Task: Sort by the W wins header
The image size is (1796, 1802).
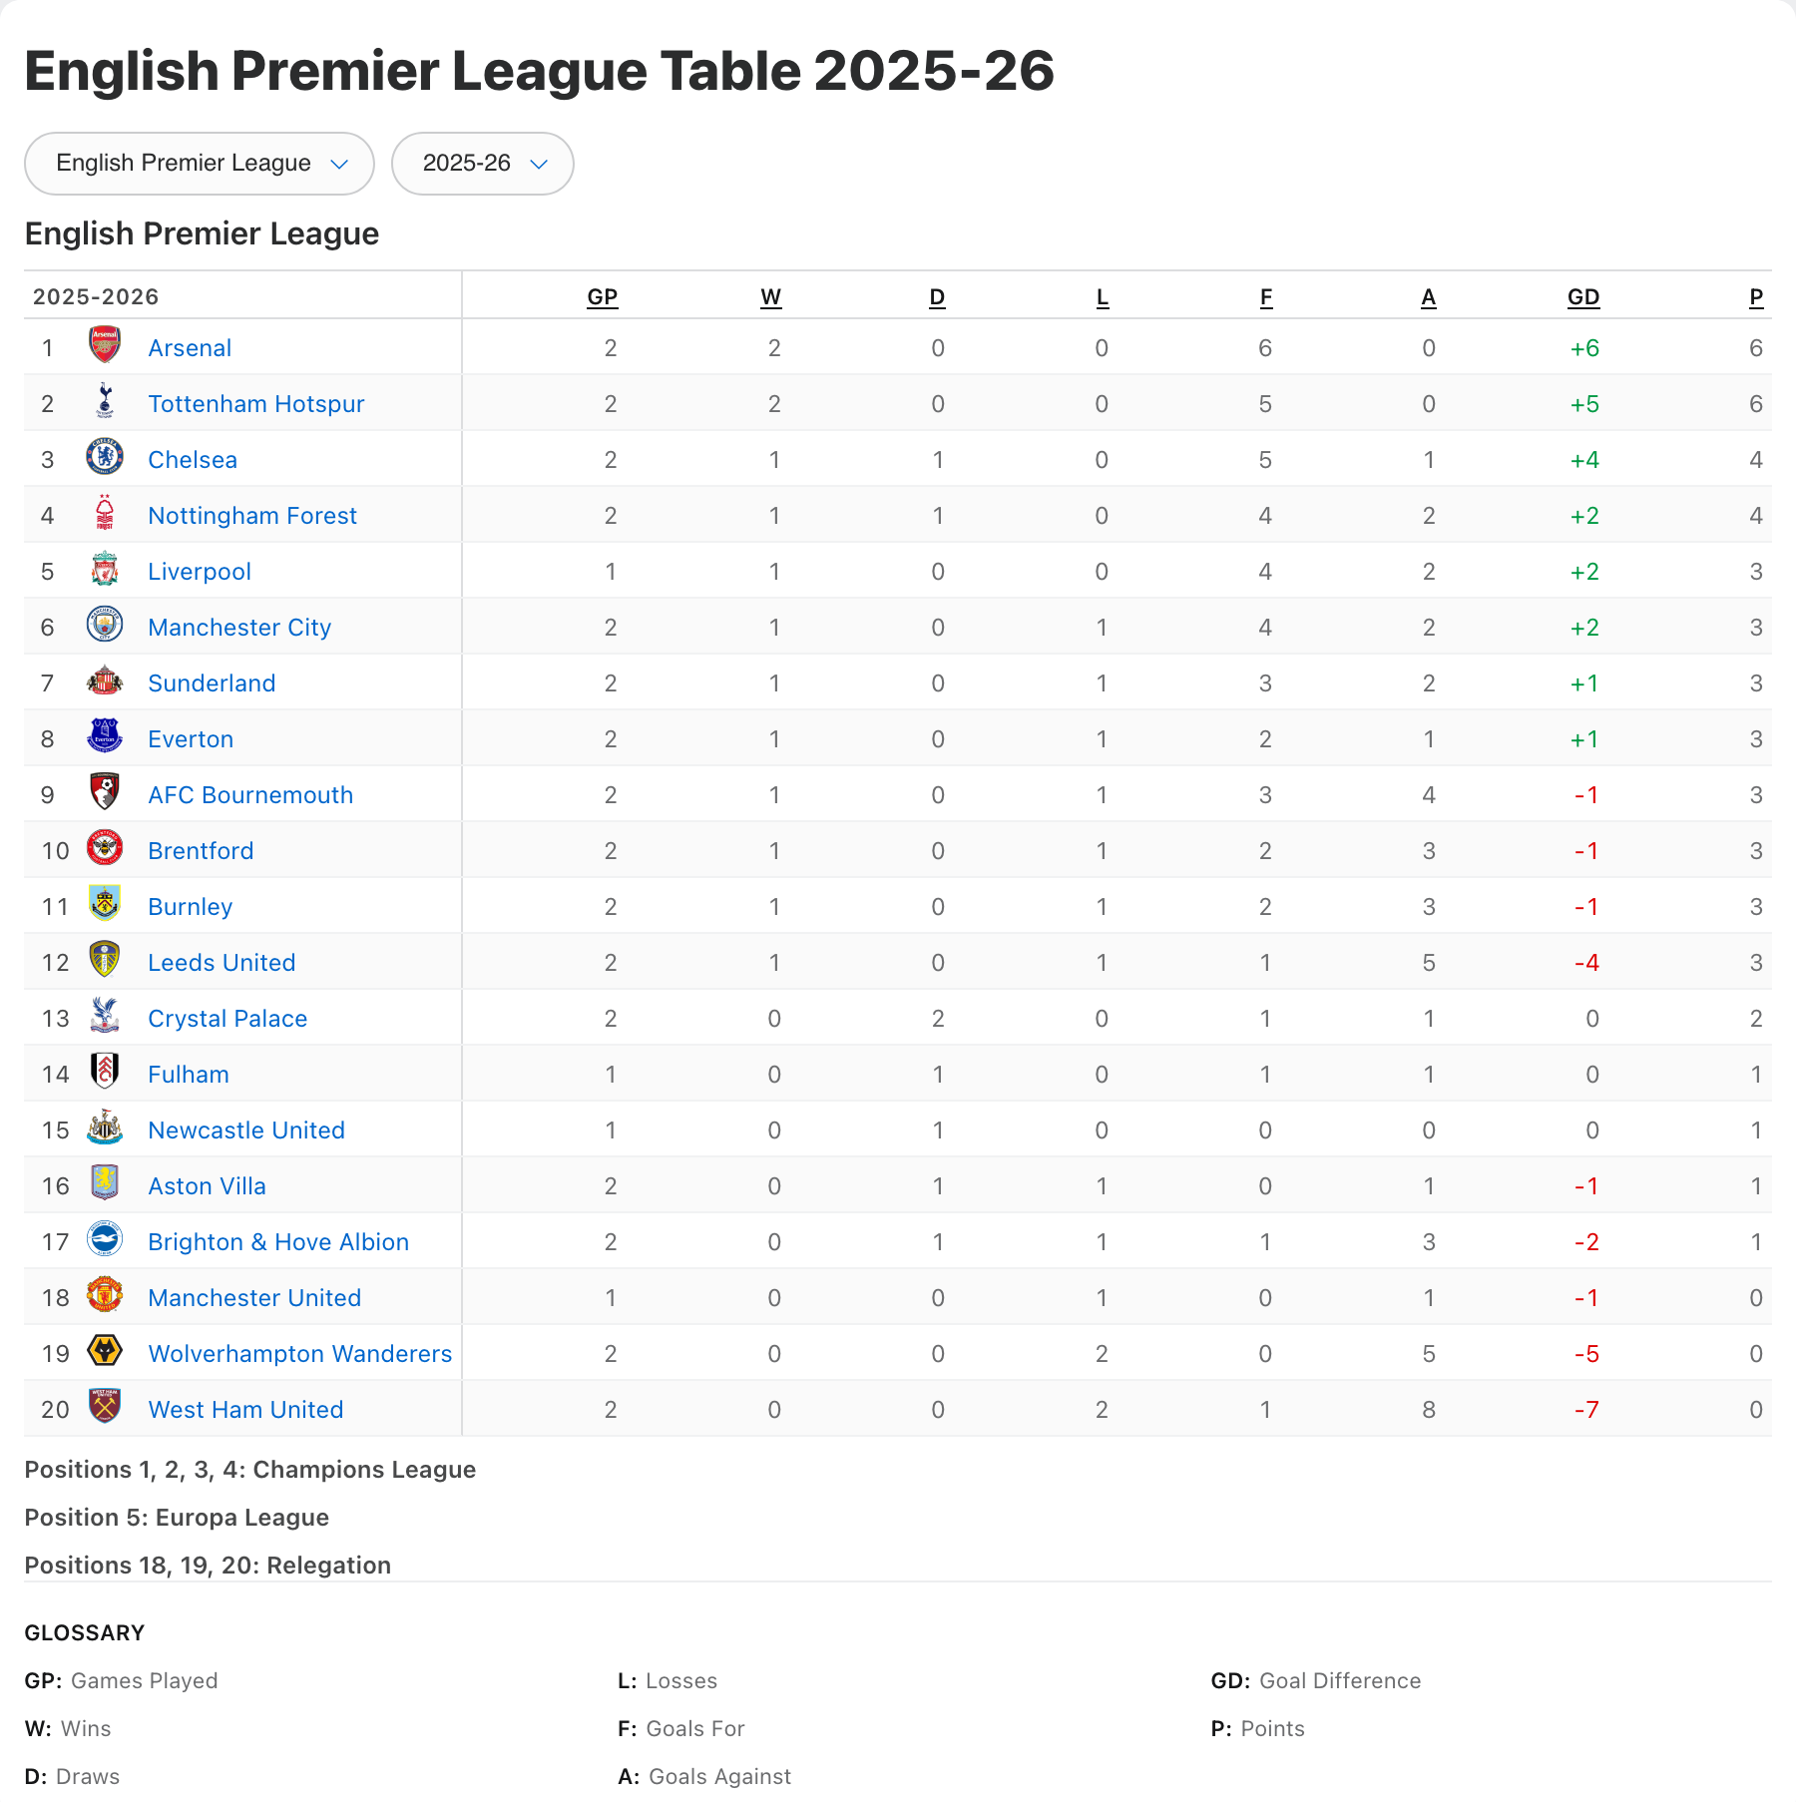Action: click(771, 297)
